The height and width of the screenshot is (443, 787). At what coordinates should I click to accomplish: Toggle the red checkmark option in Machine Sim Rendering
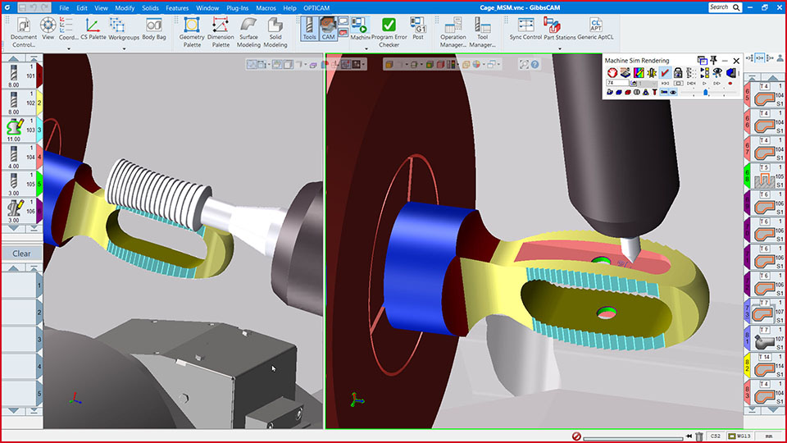tap(666, 73)
